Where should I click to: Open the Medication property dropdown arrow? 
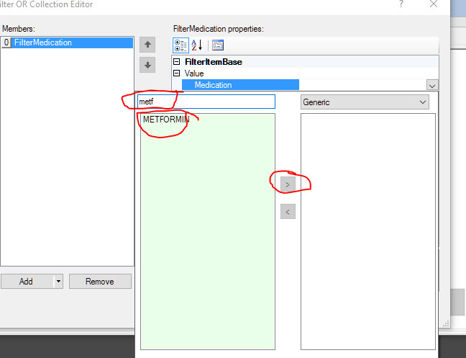click(432, 85)
